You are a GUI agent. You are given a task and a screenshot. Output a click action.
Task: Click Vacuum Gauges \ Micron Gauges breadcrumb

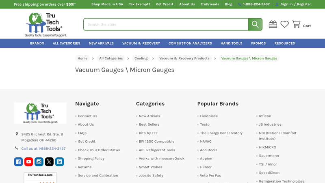click(249, 58)
